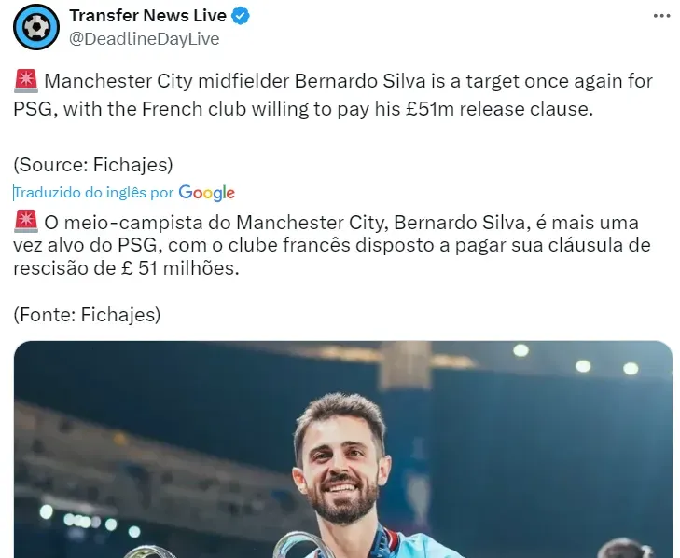The image size is (680, 558).
Task: Click the red siren emoji in the English tweet
Action: coord(26,81)
